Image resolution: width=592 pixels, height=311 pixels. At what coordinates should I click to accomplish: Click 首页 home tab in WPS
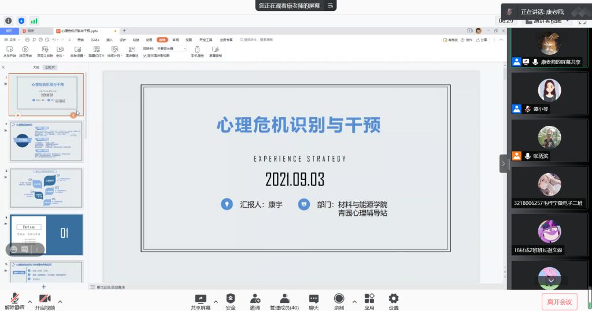9,31
